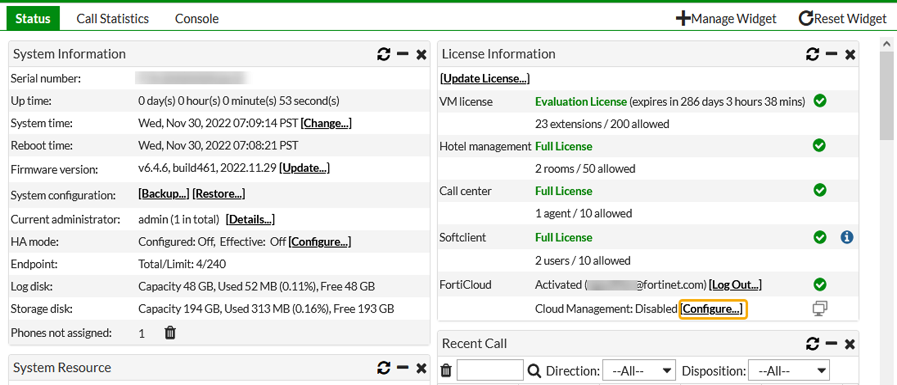
Task: Click the firmware Update link
Action: [x=305, y=168]
